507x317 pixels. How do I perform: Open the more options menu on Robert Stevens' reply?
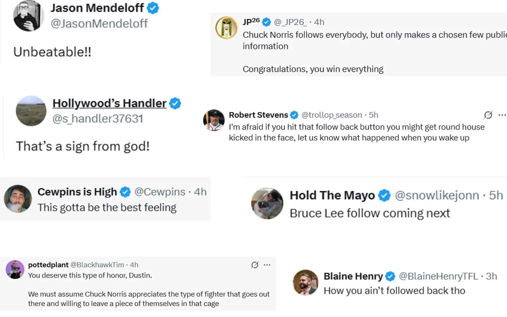point(502,115)
